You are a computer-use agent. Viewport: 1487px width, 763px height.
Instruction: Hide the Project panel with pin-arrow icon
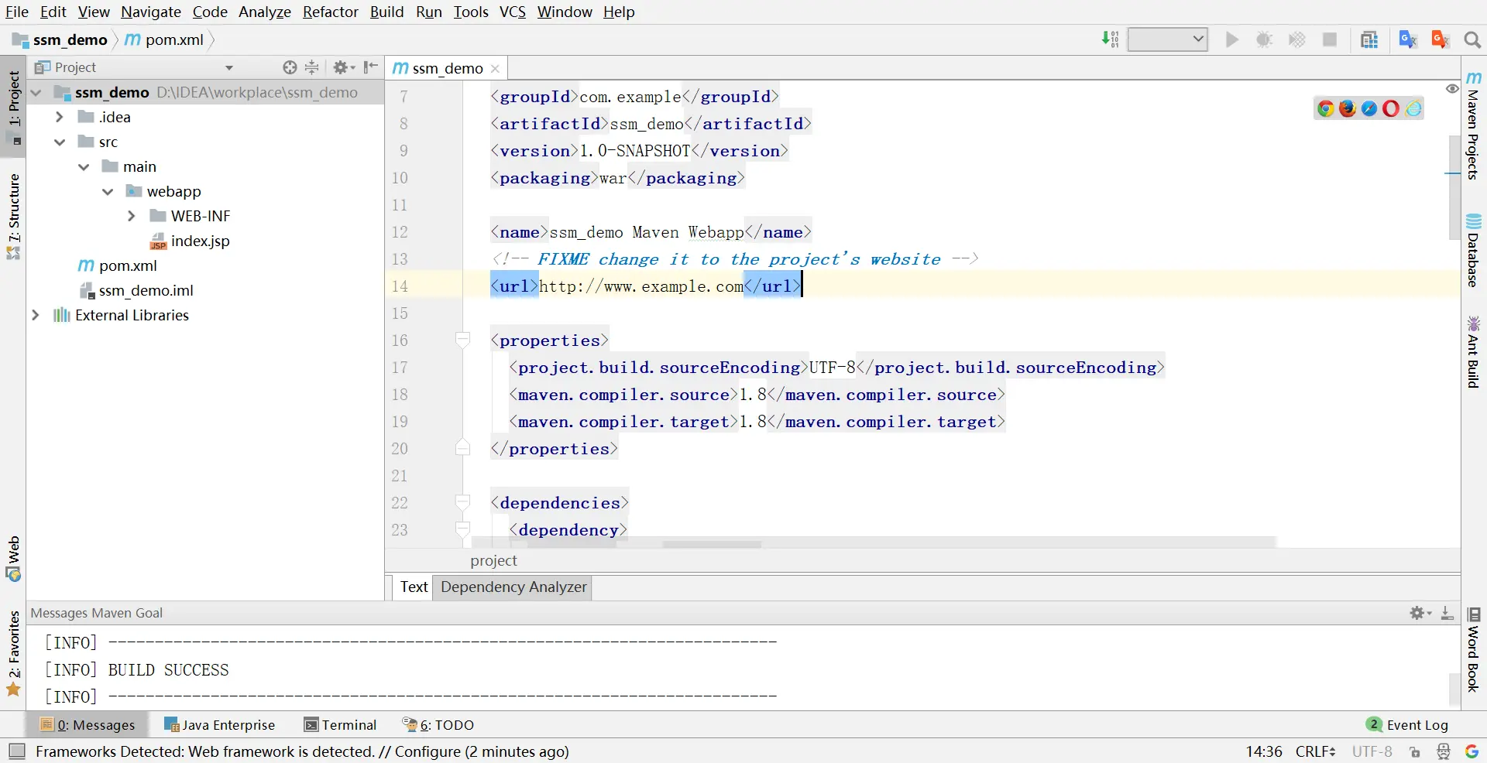[371, 67]
